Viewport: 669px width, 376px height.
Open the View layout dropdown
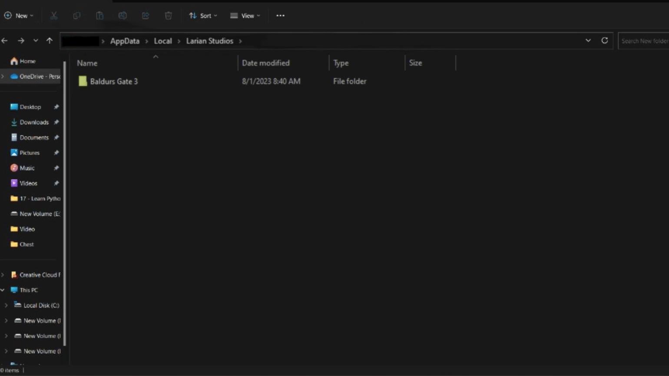pos(245,16)
